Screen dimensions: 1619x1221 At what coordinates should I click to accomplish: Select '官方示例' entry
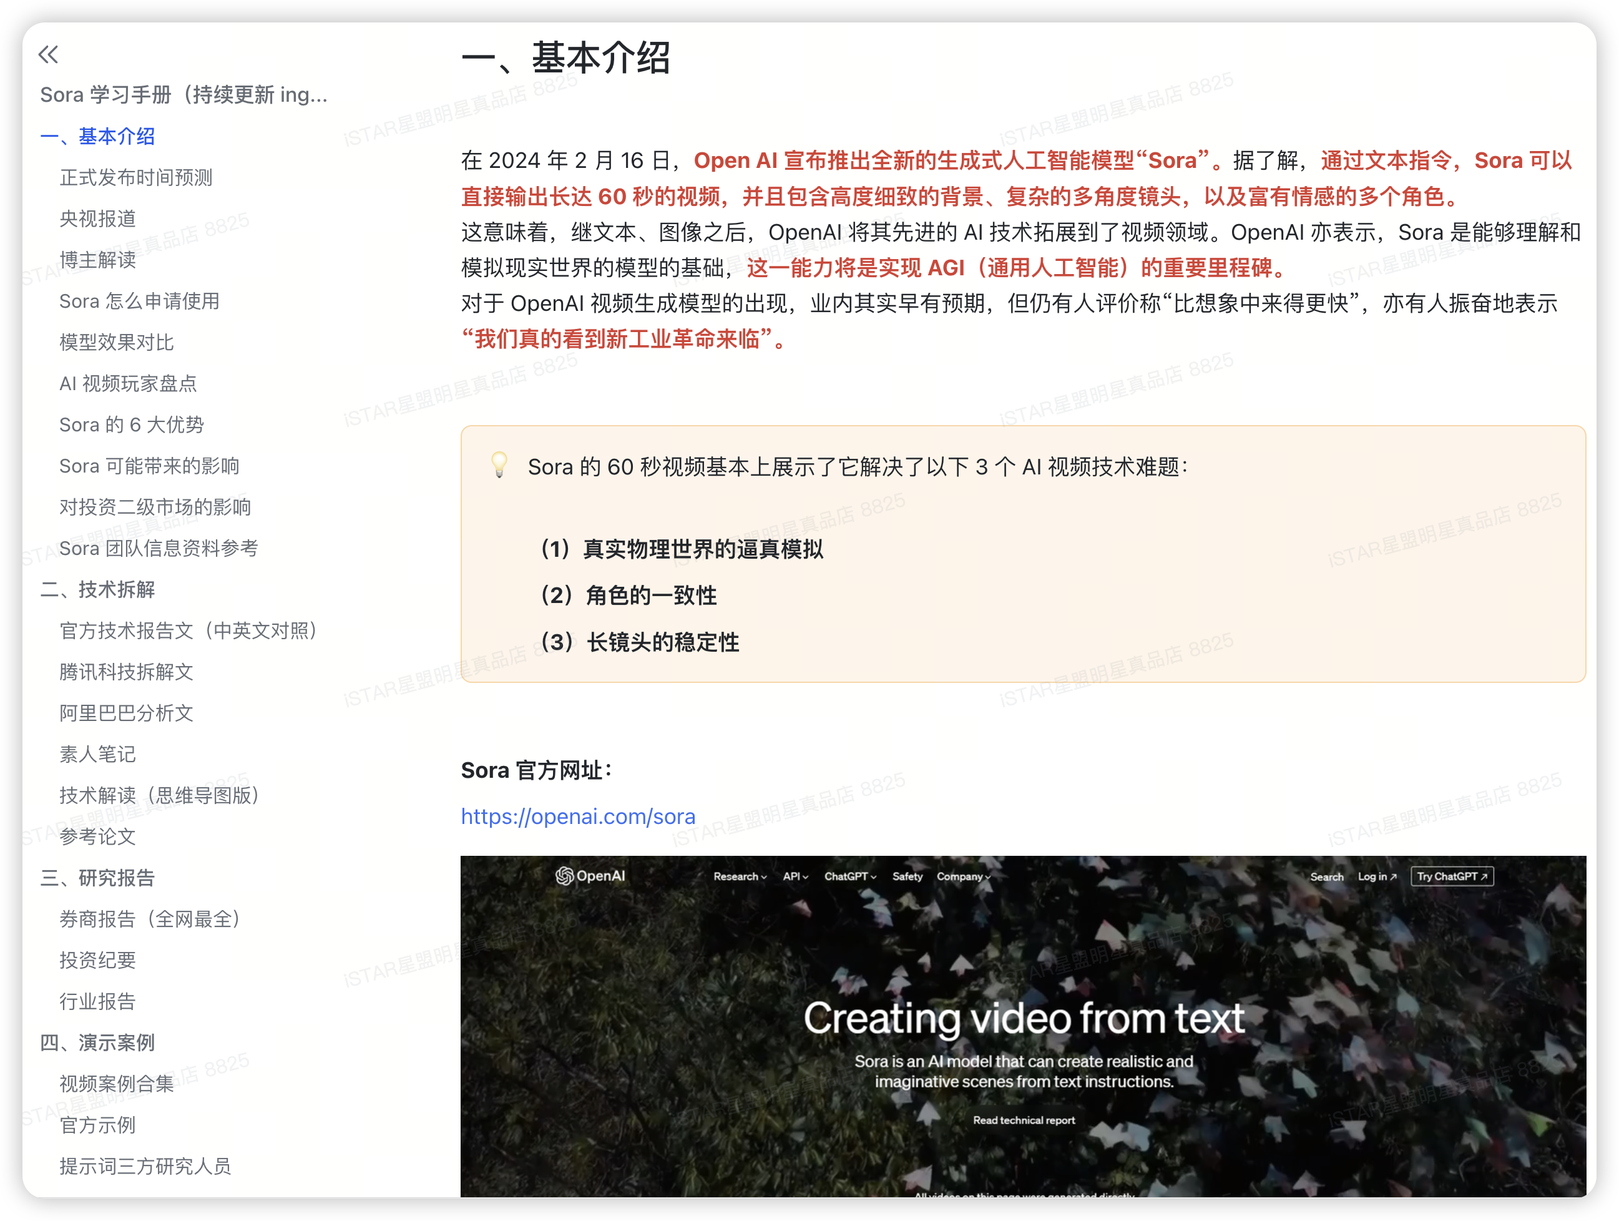coord(97,1125)
